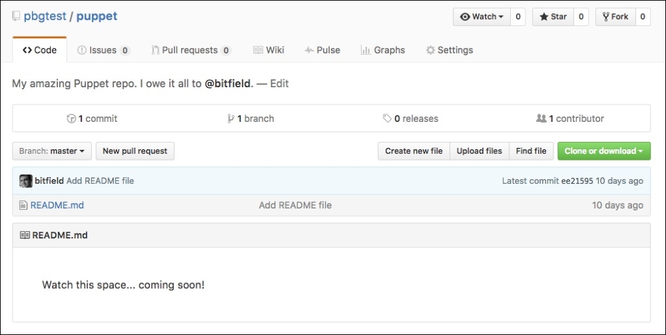Star the puppet repository

(x=552, y=17)
